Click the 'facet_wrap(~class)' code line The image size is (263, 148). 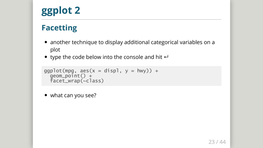(x=77, y=81)
